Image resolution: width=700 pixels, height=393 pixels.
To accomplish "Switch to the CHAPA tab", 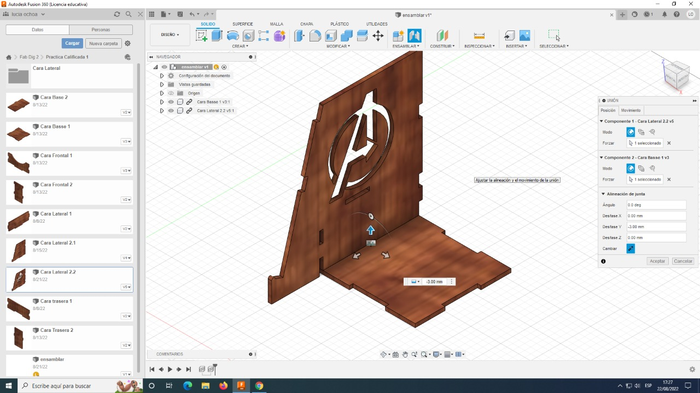I will tap(307, 24).
